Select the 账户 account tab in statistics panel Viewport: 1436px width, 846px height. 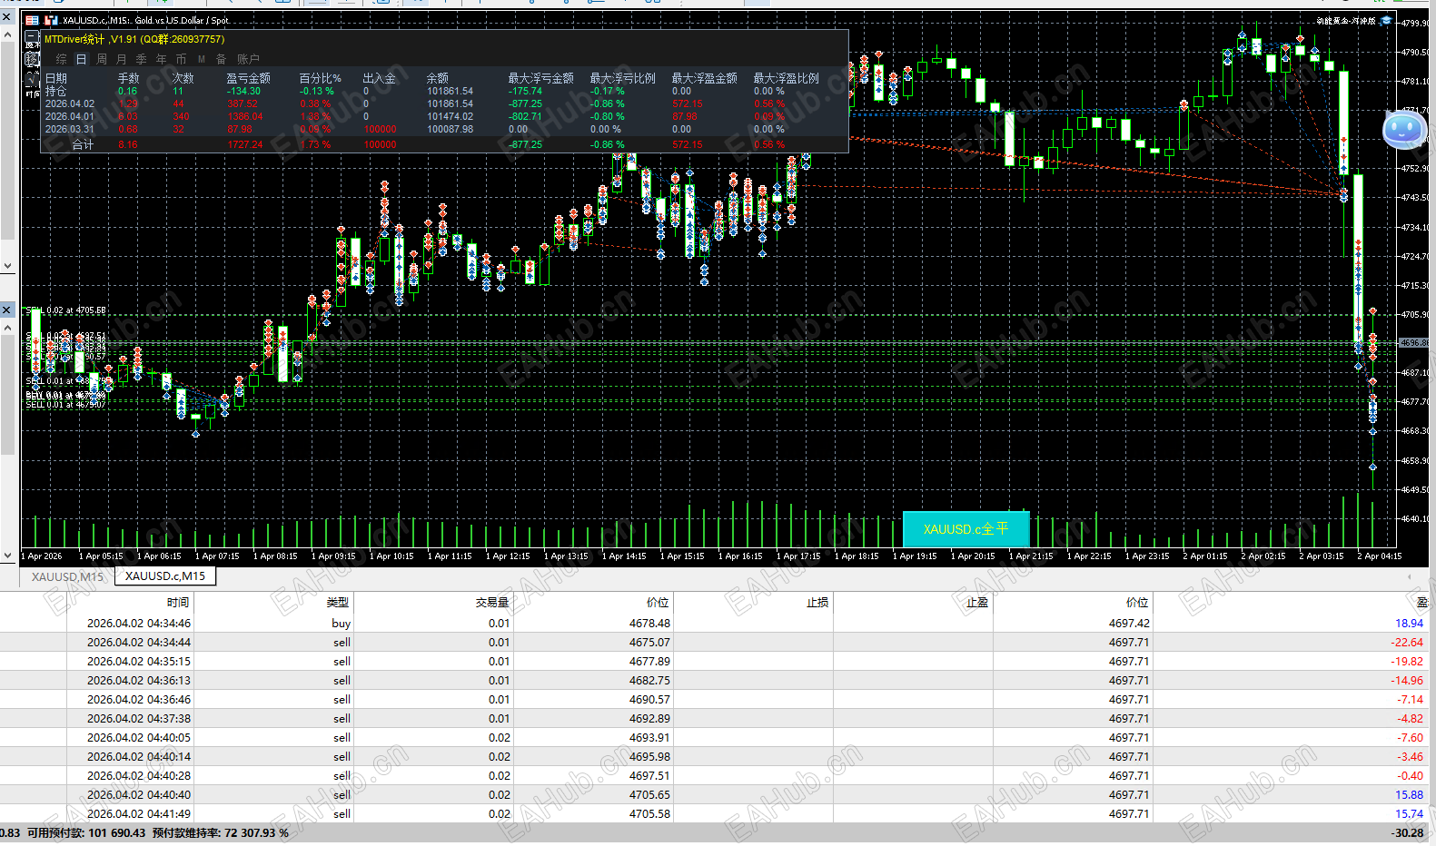(248, 59)
